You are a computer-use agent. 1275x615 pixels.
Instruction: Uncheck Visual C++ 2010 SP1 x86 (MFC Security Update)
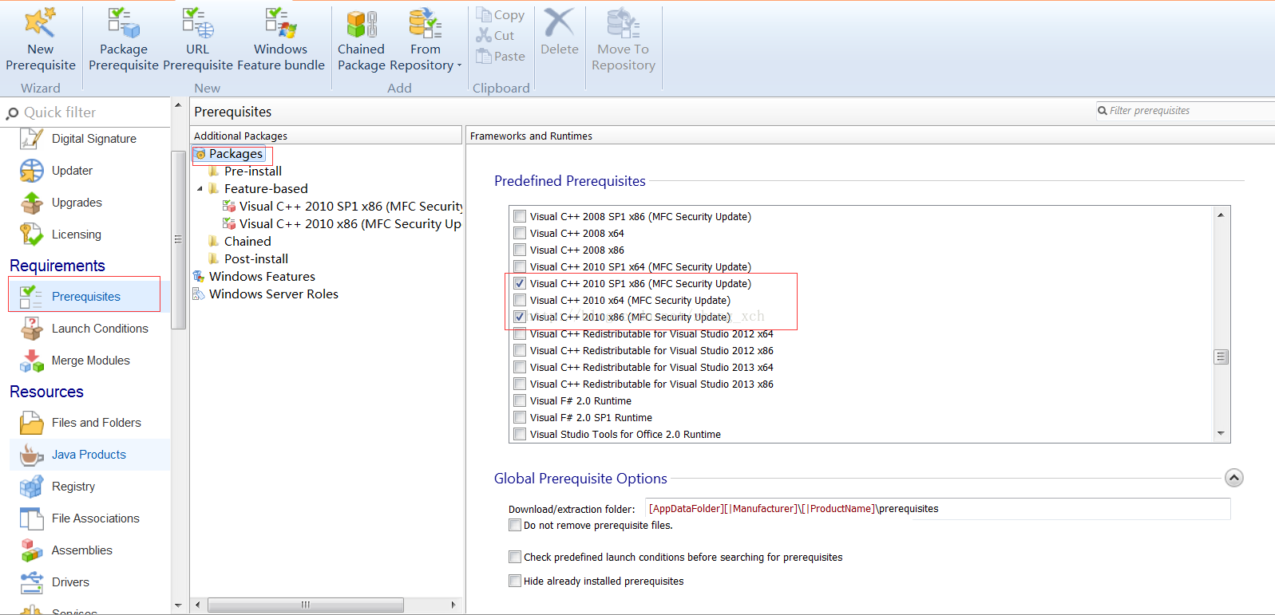[x=520, y=283]
